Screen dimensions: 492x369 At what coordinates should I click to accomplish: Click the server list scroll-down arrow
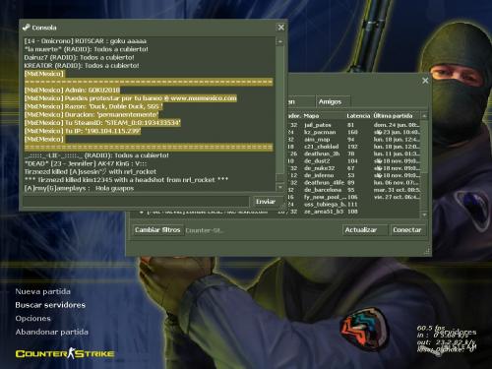(x=424, y=215)
